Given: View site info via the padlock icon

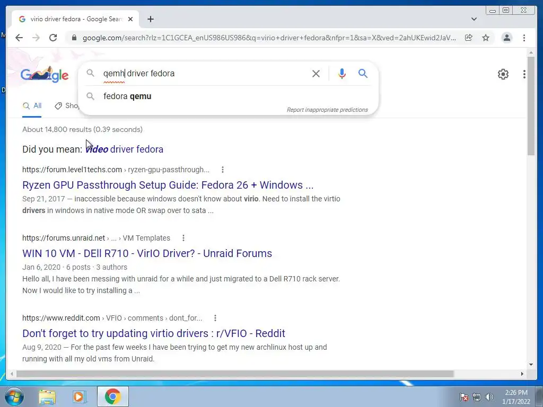Looking at the screenshot, I should [74, 38].
